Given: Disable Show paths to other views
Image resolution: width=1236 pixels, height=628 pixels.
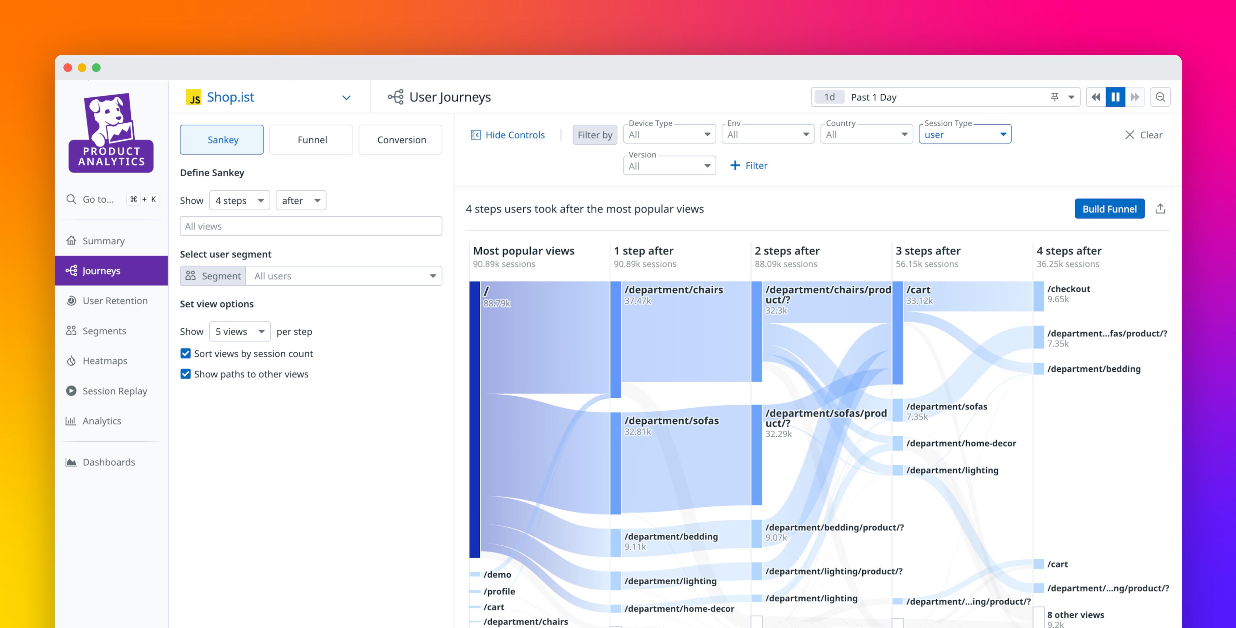Looking at the screenshot, I should point(186,374).
